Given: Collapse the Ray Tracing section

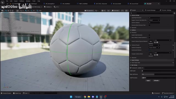Looking at the screenshot, I should [131, 65].
